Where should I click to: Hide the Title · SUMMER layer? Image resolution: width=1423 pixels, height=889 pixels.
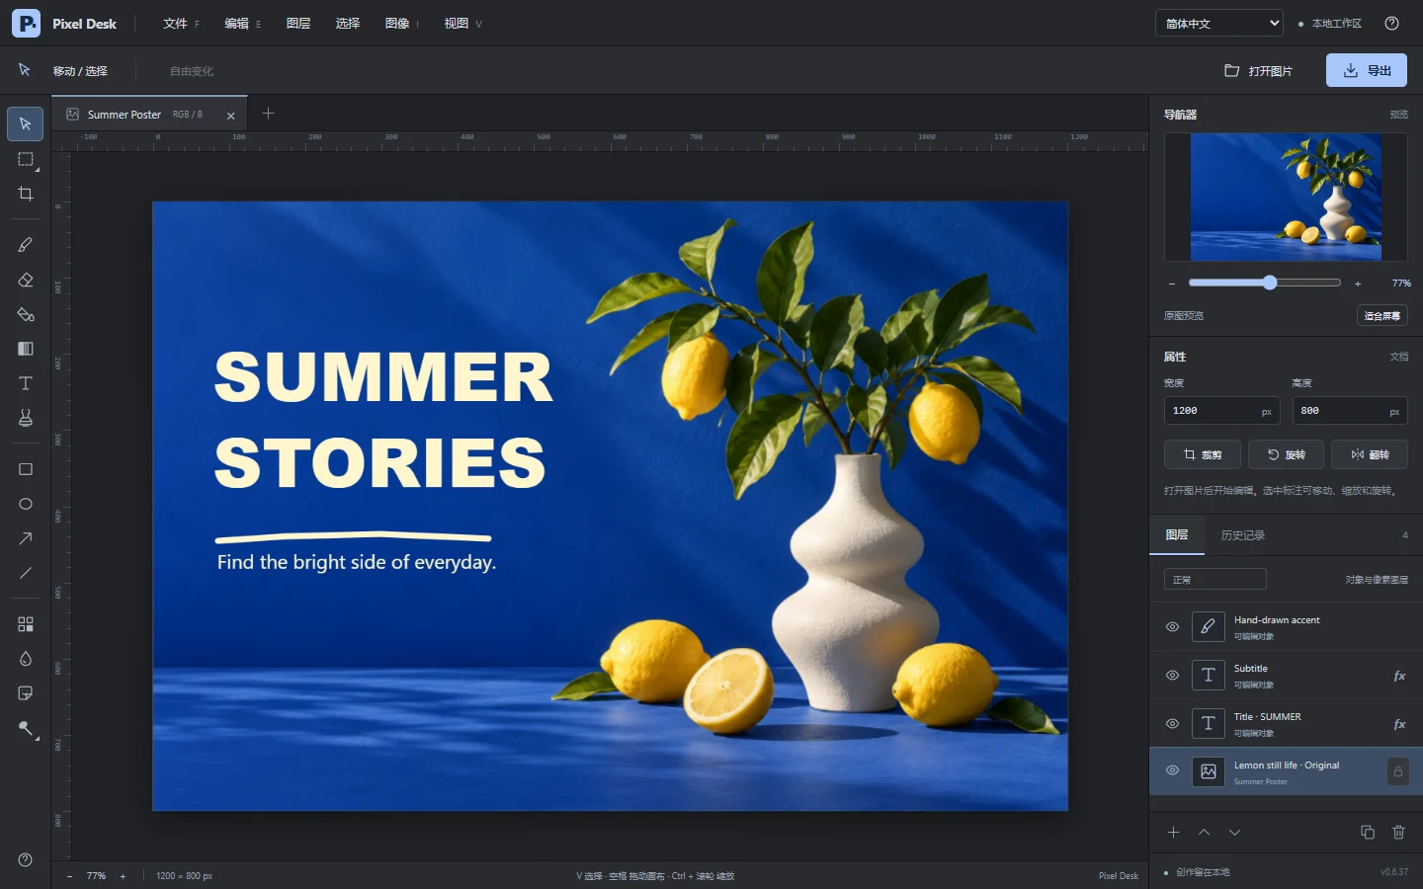1172,723
